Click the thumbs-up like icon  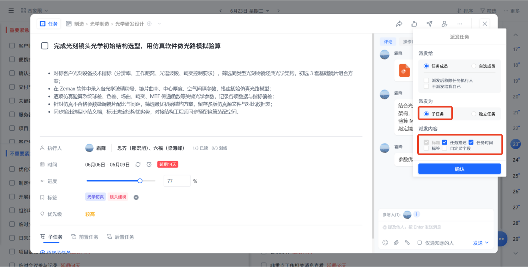[414, 24]
